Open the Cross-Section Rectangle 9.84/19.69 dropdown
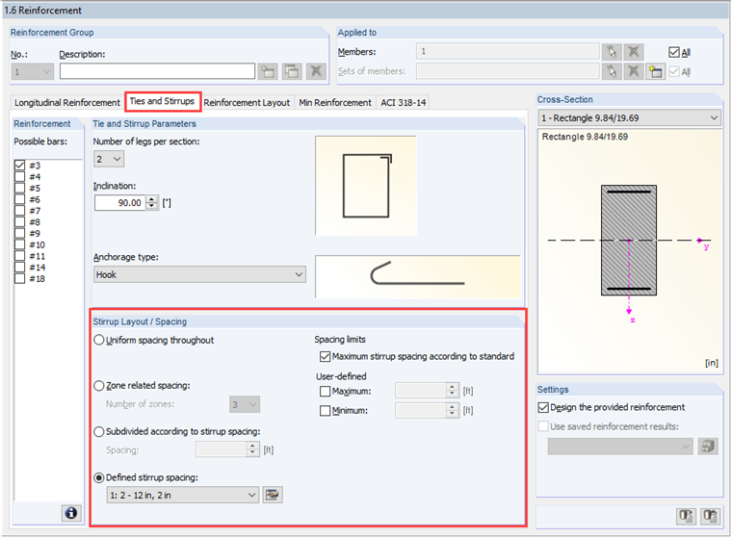The image size is (732, 538). 629,117
